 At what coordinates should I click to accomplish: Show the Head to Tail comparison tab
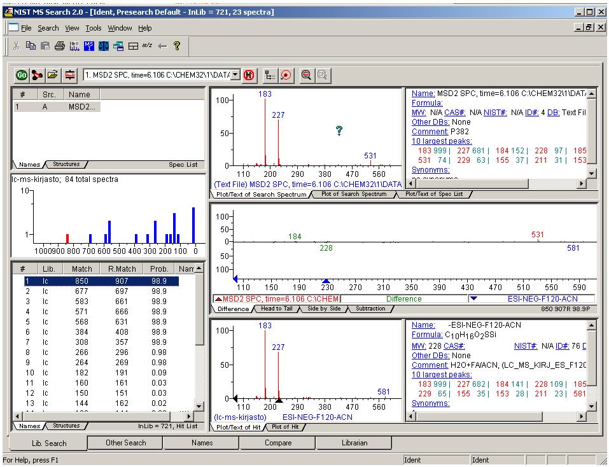pyautogui.click(x=277, y=309)
